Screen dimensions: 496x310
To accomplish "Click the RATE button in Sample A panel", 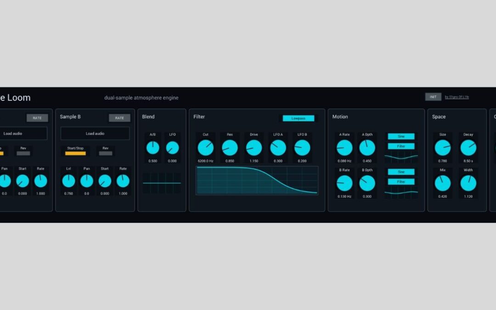I will click(x=37, y=118).
